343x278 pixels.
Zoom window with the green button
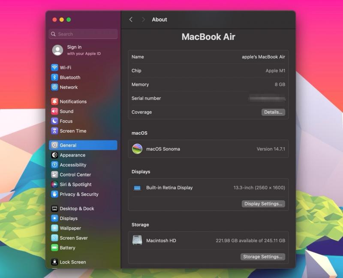pos(69,20)
